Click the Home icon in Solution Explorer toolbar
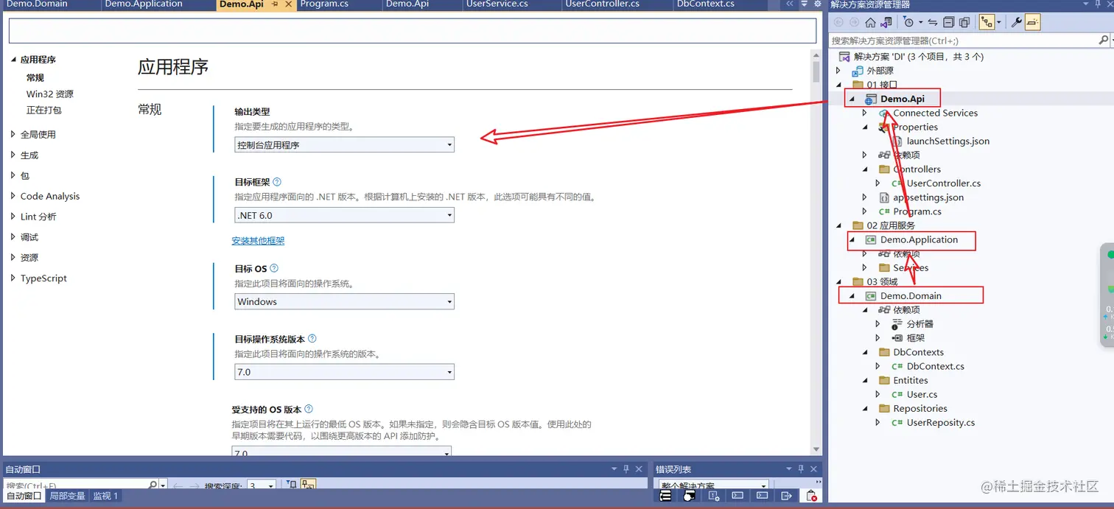1114x509 pixels. pos(870,22)
